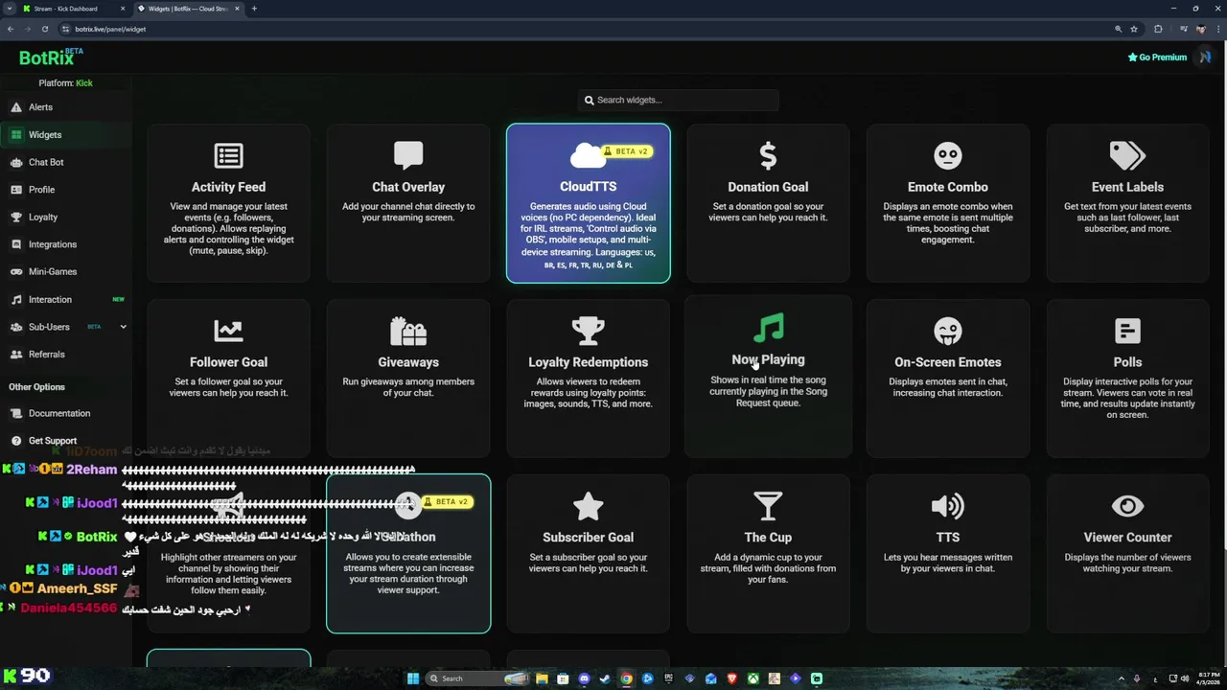Click the Loyalty trophy sidebar icon
The width and height of the screenshot is (1227, 690).
[x=16, y=217]
